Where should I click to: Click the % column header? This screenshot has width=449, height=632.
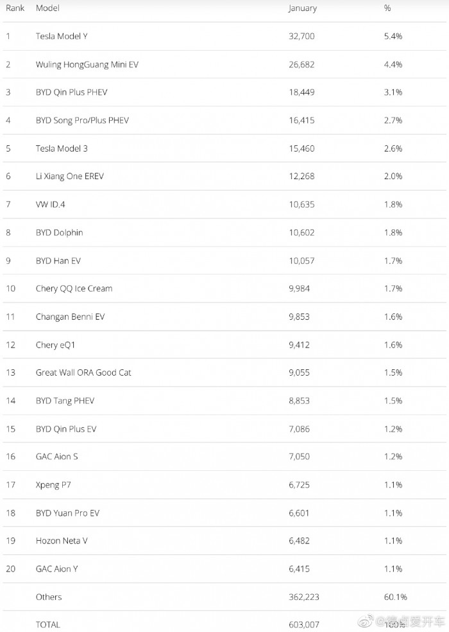(387, 8)
